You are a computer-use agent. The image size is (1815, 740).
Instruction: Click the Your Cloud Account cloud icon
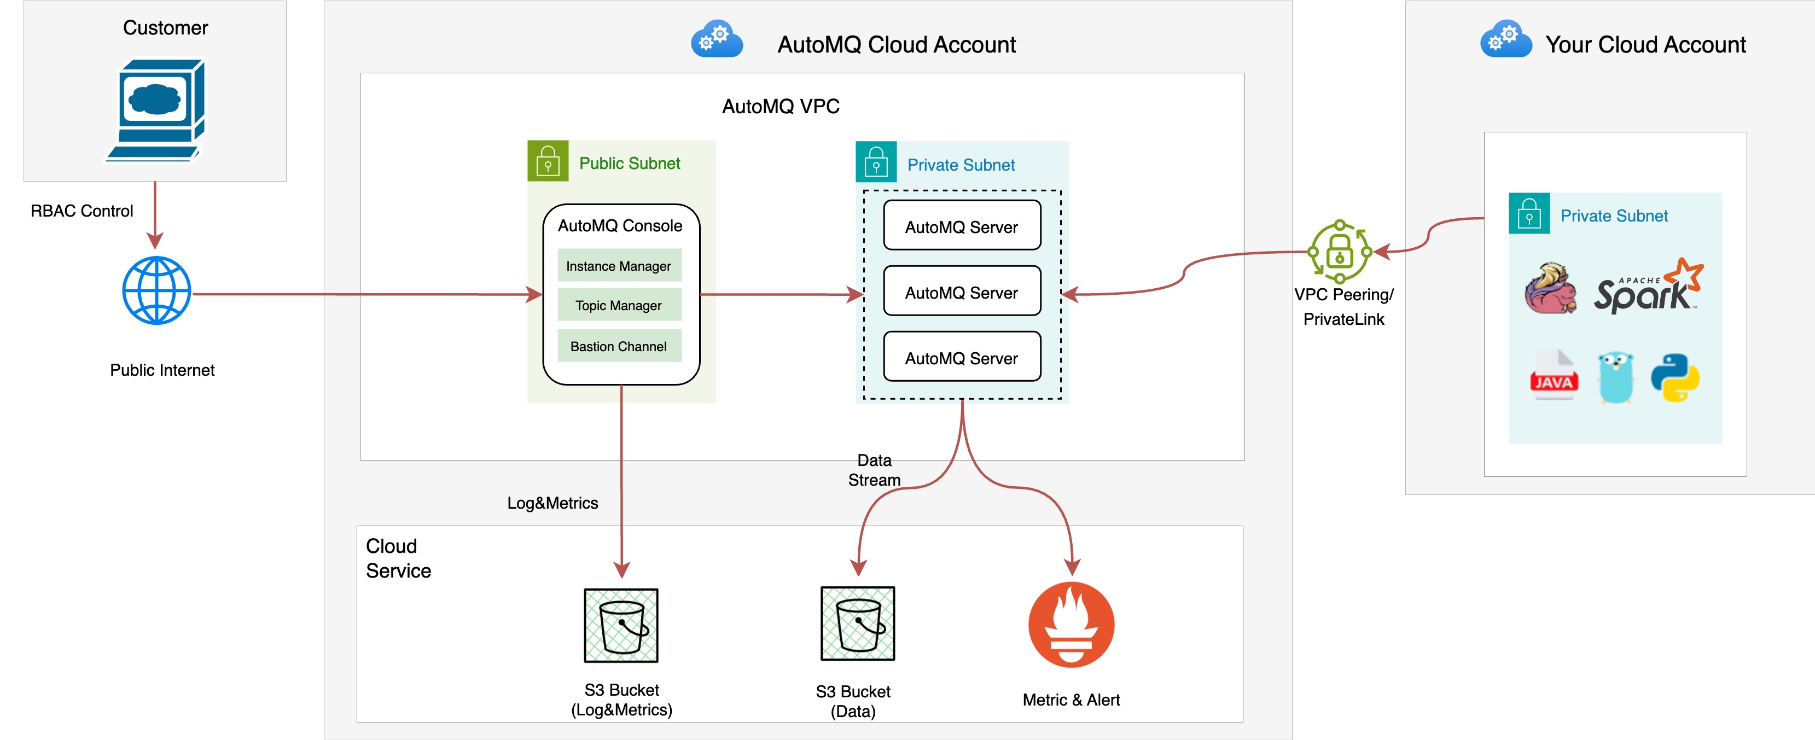1506,39
